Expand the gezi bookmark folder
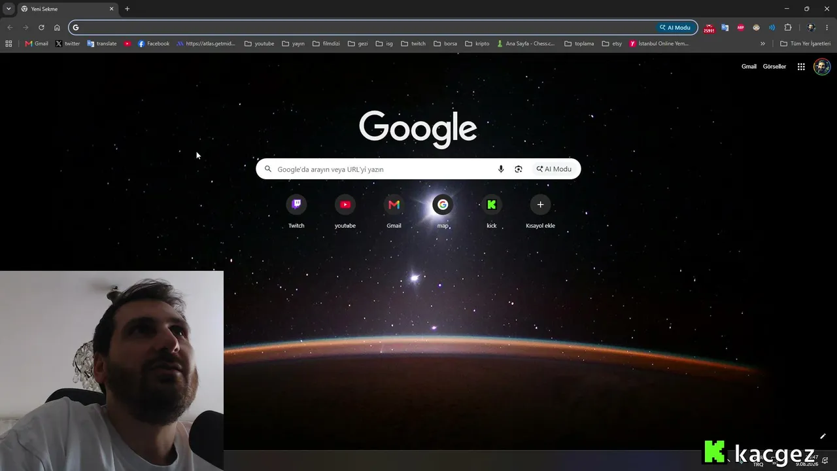 point(358,44)
